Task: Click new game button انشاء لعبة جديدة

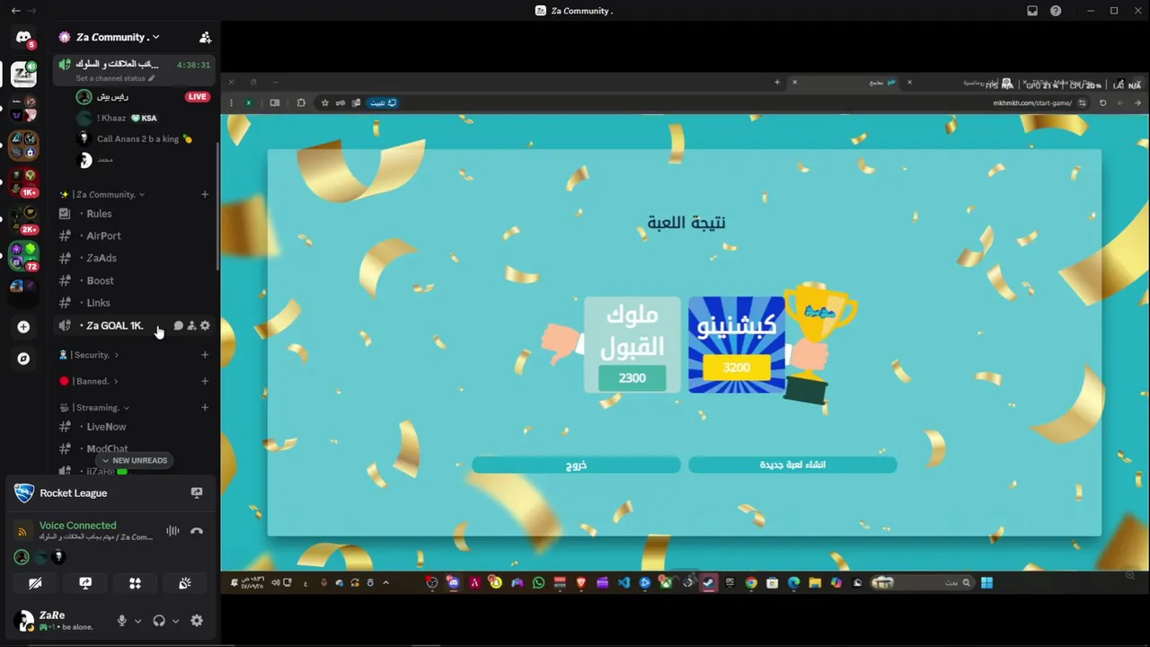Action: [x=792, y=465]
